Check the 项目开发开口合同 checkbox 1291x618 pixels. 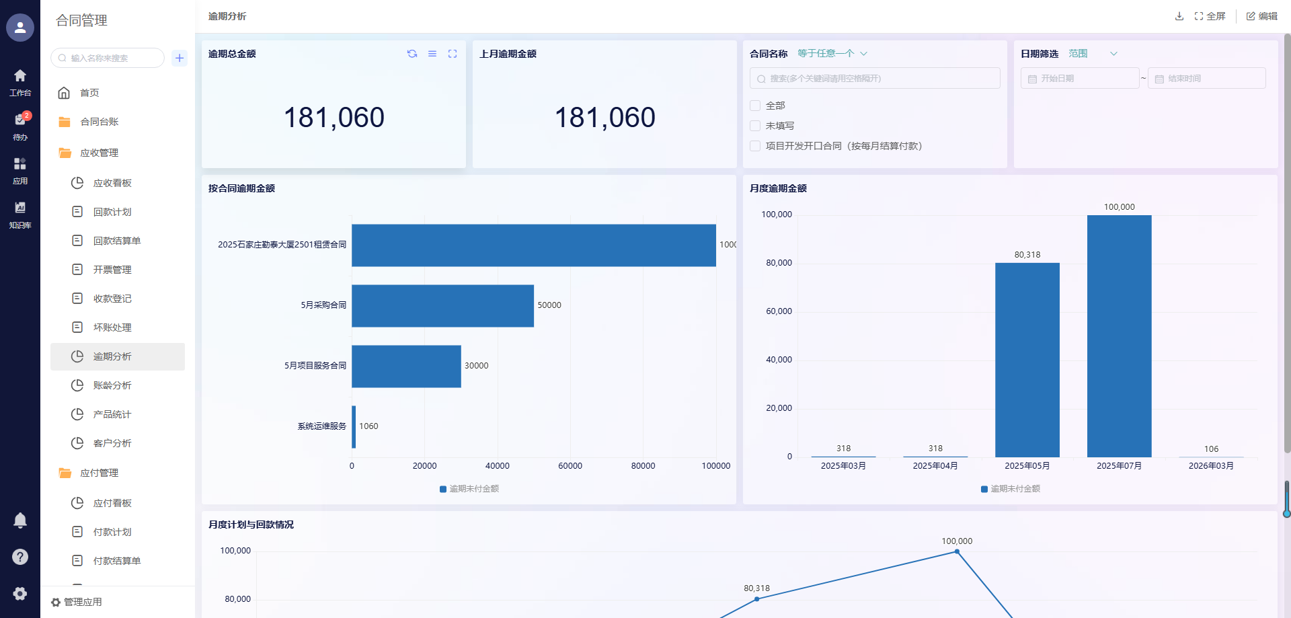pos(755,146)
